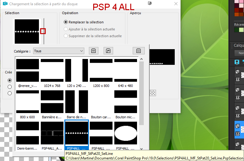This screenshot has height=161, width=244.
Task: Click the layer type icon of the highlighted layer
Action: pyautogui.click(x=237, y=126)
